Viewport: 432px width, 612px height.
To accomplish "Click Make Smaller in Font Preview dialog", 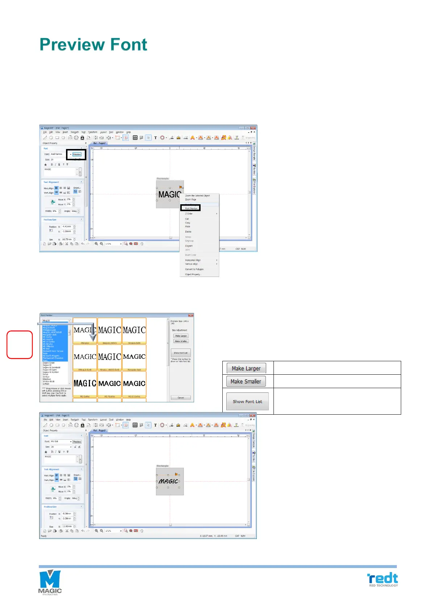I will click(x=181, y=341).
